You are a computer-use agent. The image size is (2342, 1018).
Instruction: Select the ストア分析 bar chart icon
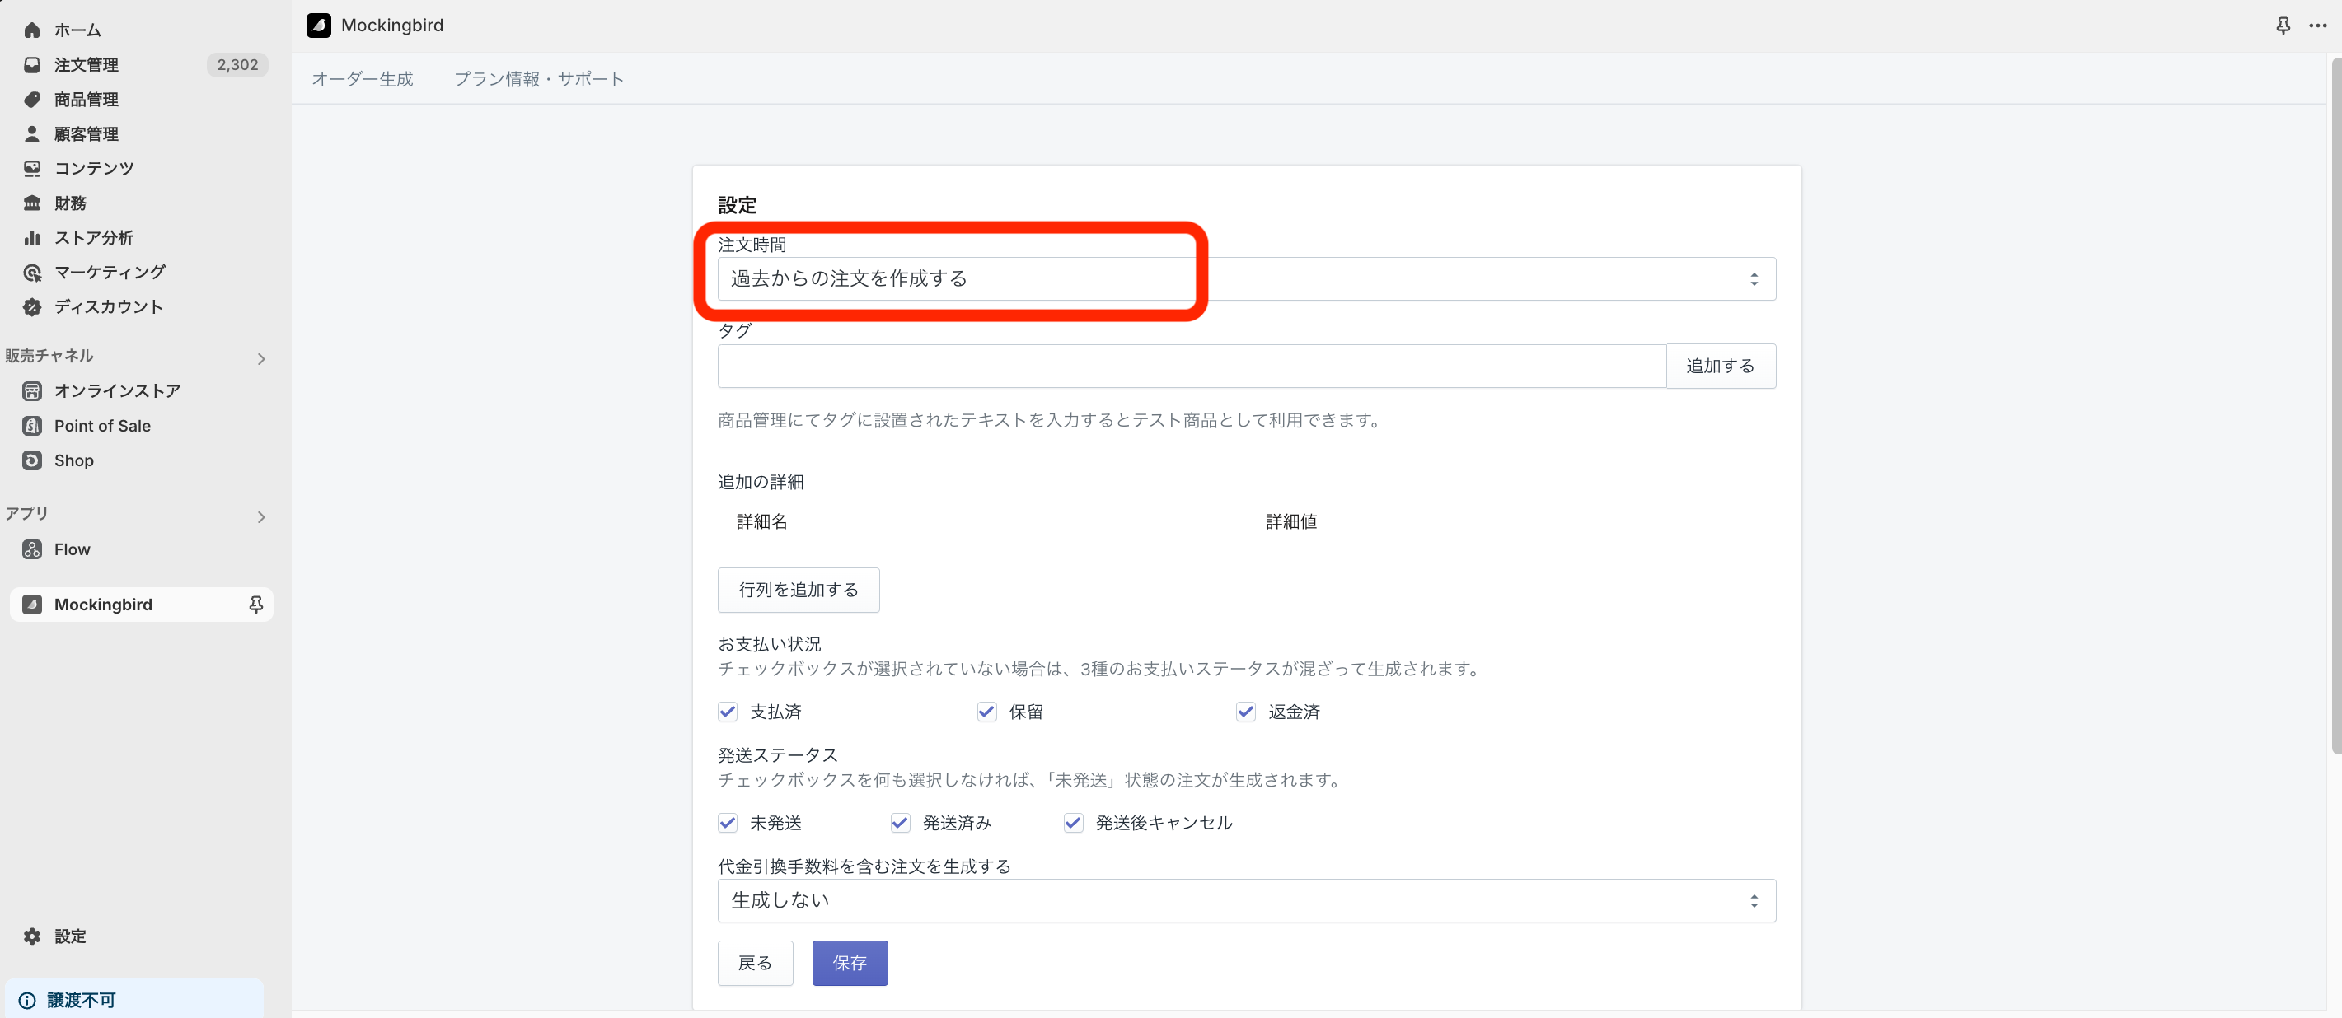click(32, 237)
